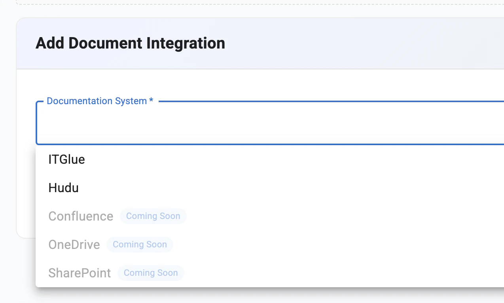Click the Coming Soon badge next to SharePoint
Viewport: 504px width, 303px height.
(150, 273)
